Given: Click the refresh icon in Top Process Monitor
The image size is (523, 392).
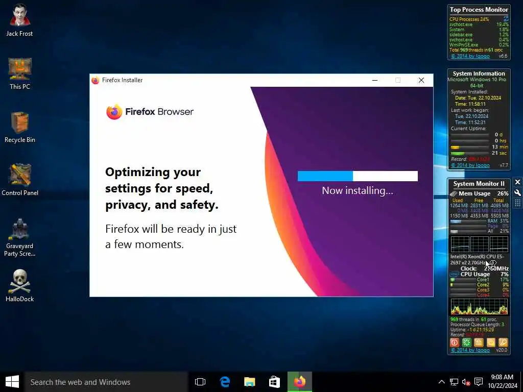Looking at the screenshot, I should pos(506,19).
